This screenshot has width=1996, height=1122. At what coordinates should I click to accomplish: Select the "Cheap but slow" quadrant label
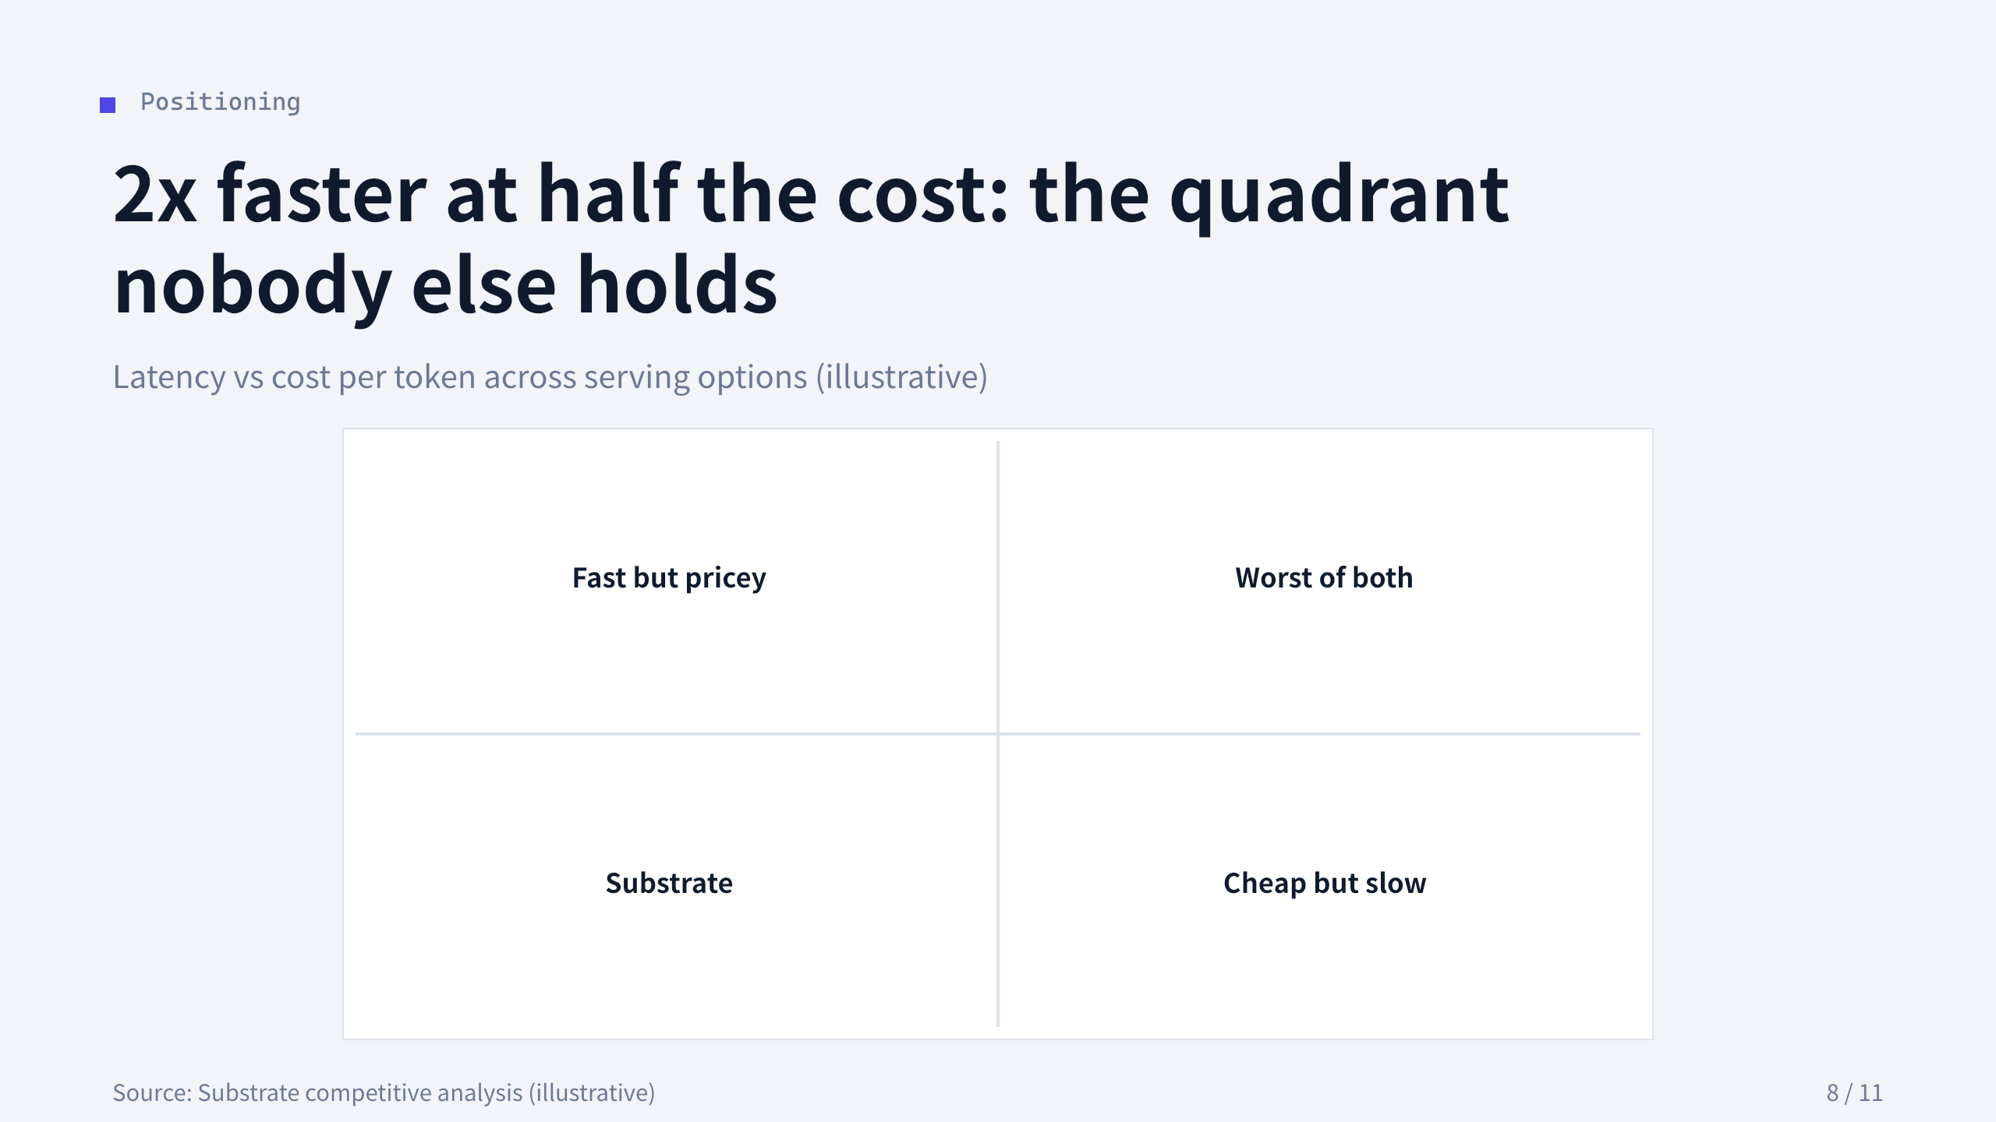pyautogui.click(x=1325, y=884)
